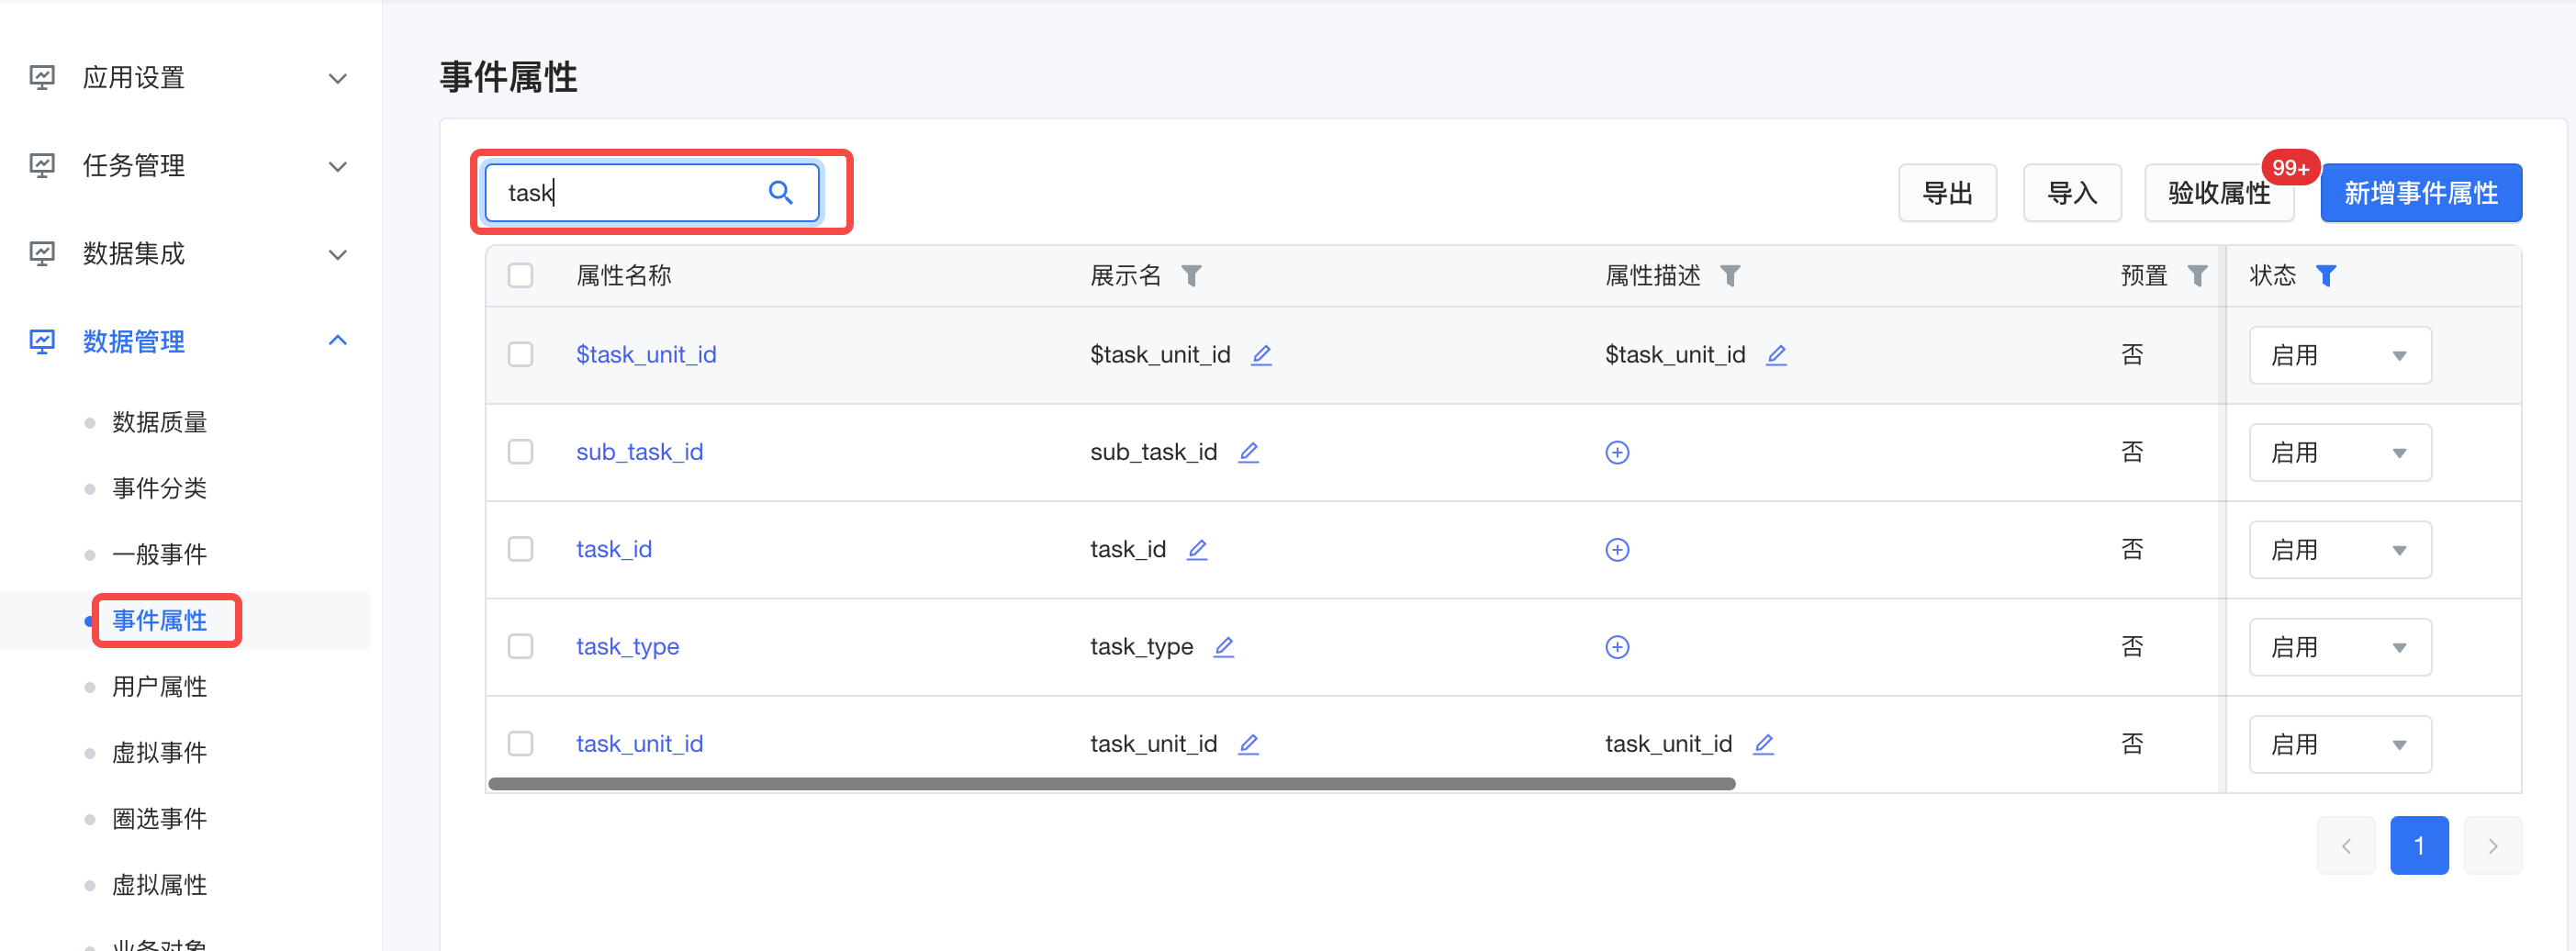Click the blue 状态 column filter icon
The width and height of the screenshot is (2576, 951).
pyautogui.click(x=2326, y=275)
